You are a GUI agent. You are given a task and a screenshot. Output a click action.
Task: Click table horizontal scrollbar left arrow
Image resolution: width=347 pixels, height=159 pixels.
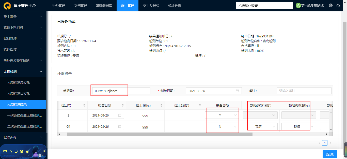(59, 134)
